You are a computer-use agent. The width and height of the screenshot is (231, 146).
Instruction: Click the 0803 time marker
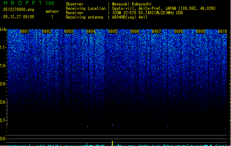(x=69, y=31)
